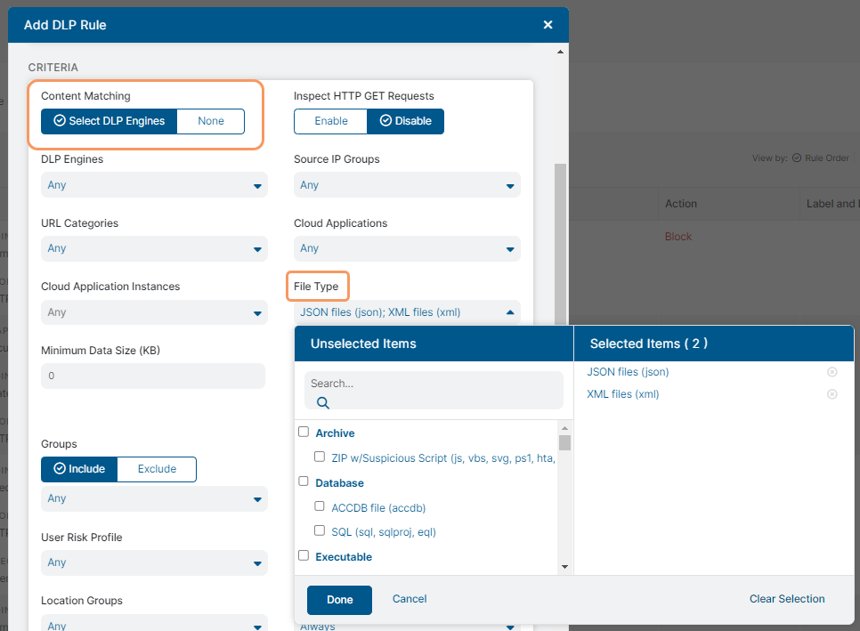Image resolution: width=860 pixels, height=631 pixels.
Task: Select the Executable category checkbox
Action: (x=304, y=556)
